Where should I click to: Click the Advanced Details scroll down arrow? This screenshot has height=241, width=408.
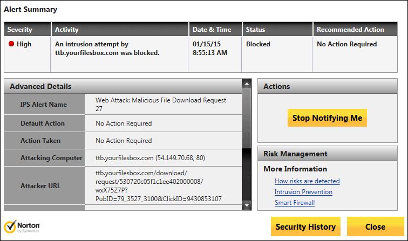[247, 205]
